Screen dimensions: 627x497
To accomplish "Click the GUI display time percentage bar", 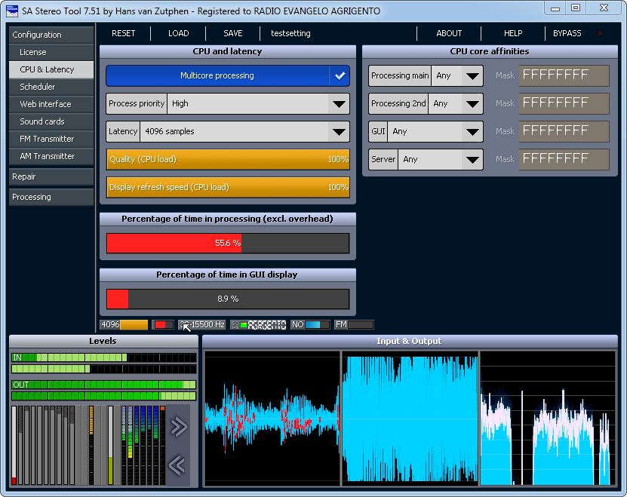I will (x=228, y=299).
